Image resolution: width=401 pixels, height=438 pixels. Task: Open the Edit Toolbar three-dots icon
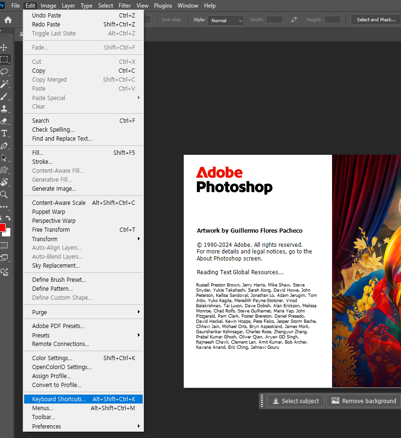click(4, 207)
